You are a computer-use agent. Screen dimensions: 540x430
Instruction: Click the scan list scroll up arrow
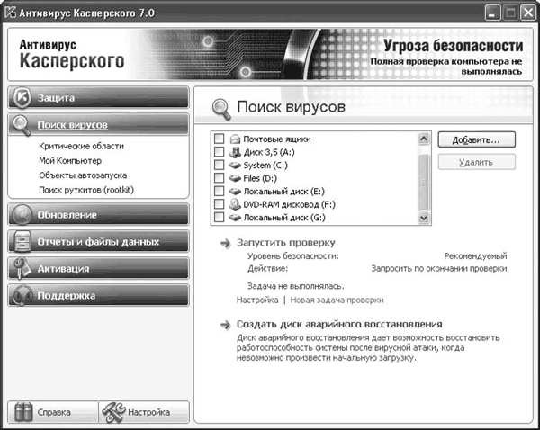tap(424, 139)
